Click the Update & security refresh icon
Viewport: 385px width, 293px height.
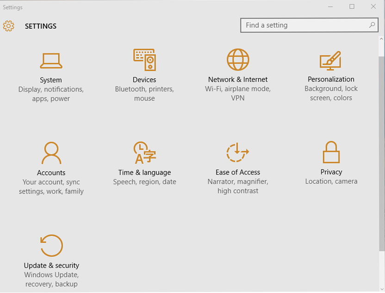tap(51, 246)
